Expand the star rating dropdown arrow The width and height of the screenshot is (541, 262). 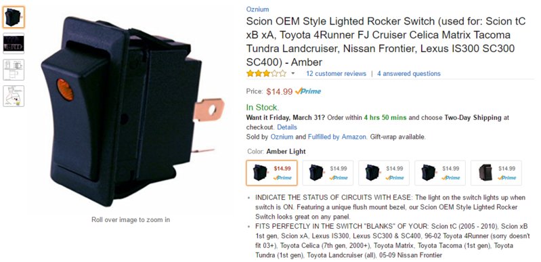[x=293, y=74]
